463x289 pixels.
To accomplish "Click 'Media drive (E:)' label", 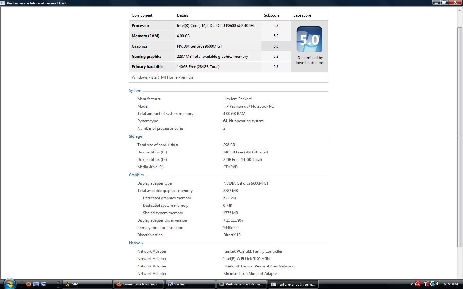I will [x=150, y=167].
